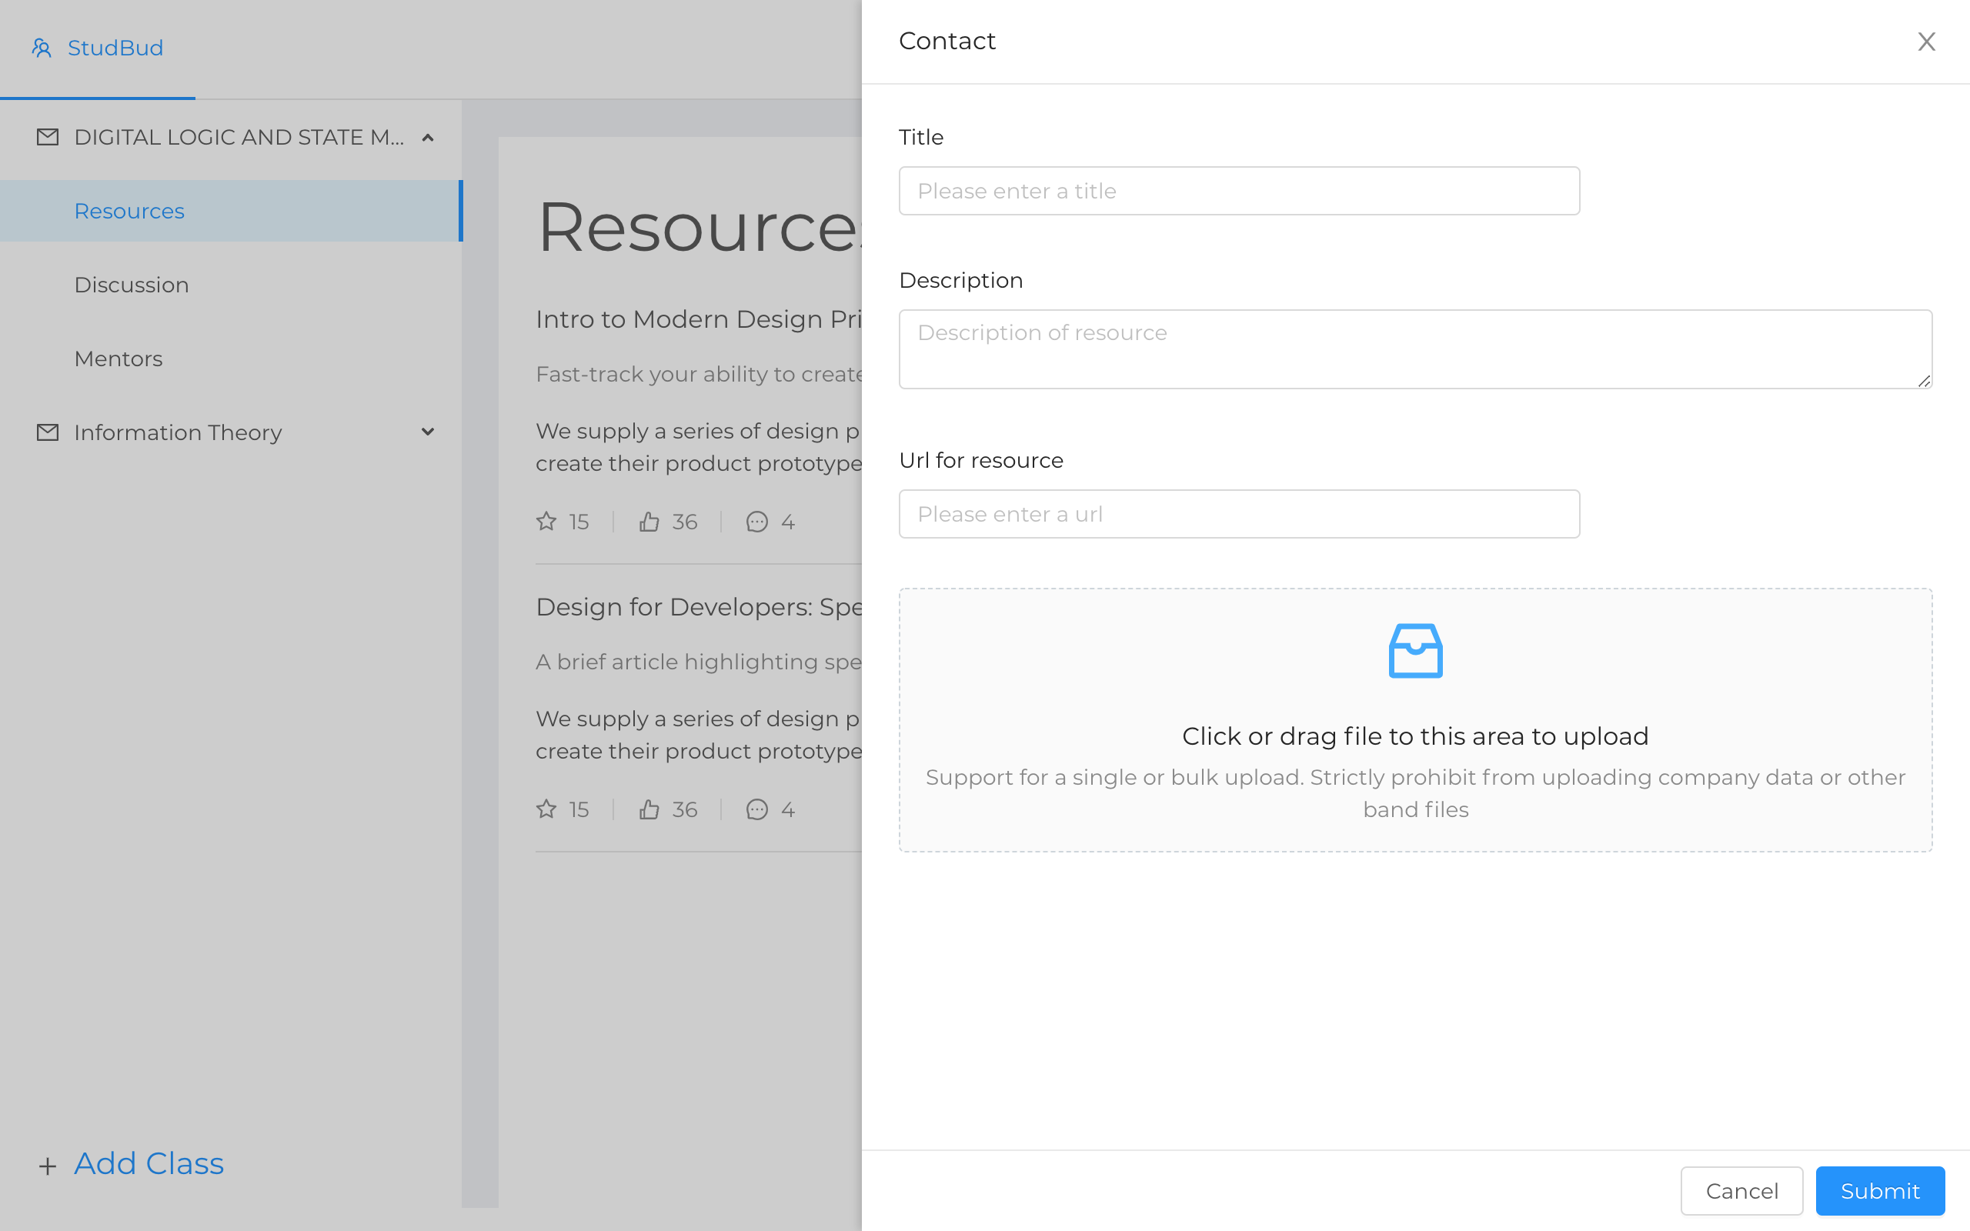Click the plus icon beside Add Class
Screen dimensions: 1970x1231
[48, 1166]
